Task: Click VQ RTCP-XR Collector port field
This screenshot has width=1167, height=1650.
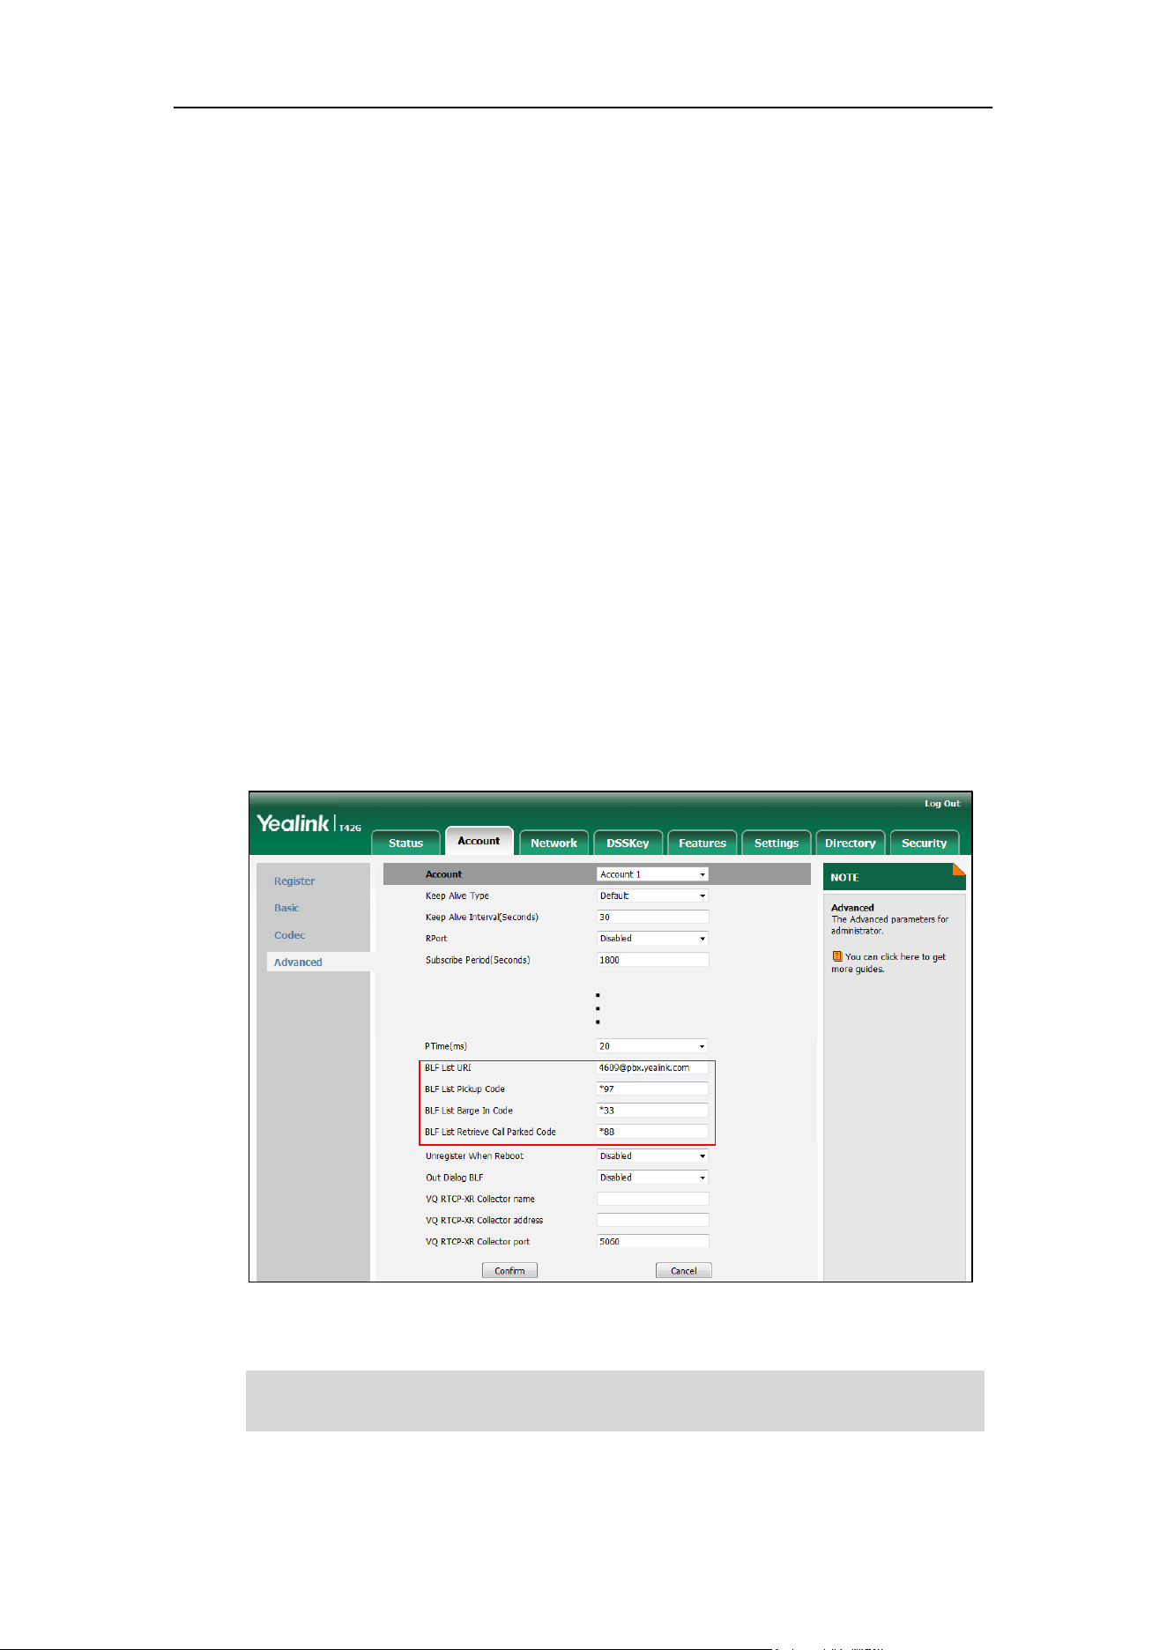Action: pyautogui.click(x=652, y=1241)
